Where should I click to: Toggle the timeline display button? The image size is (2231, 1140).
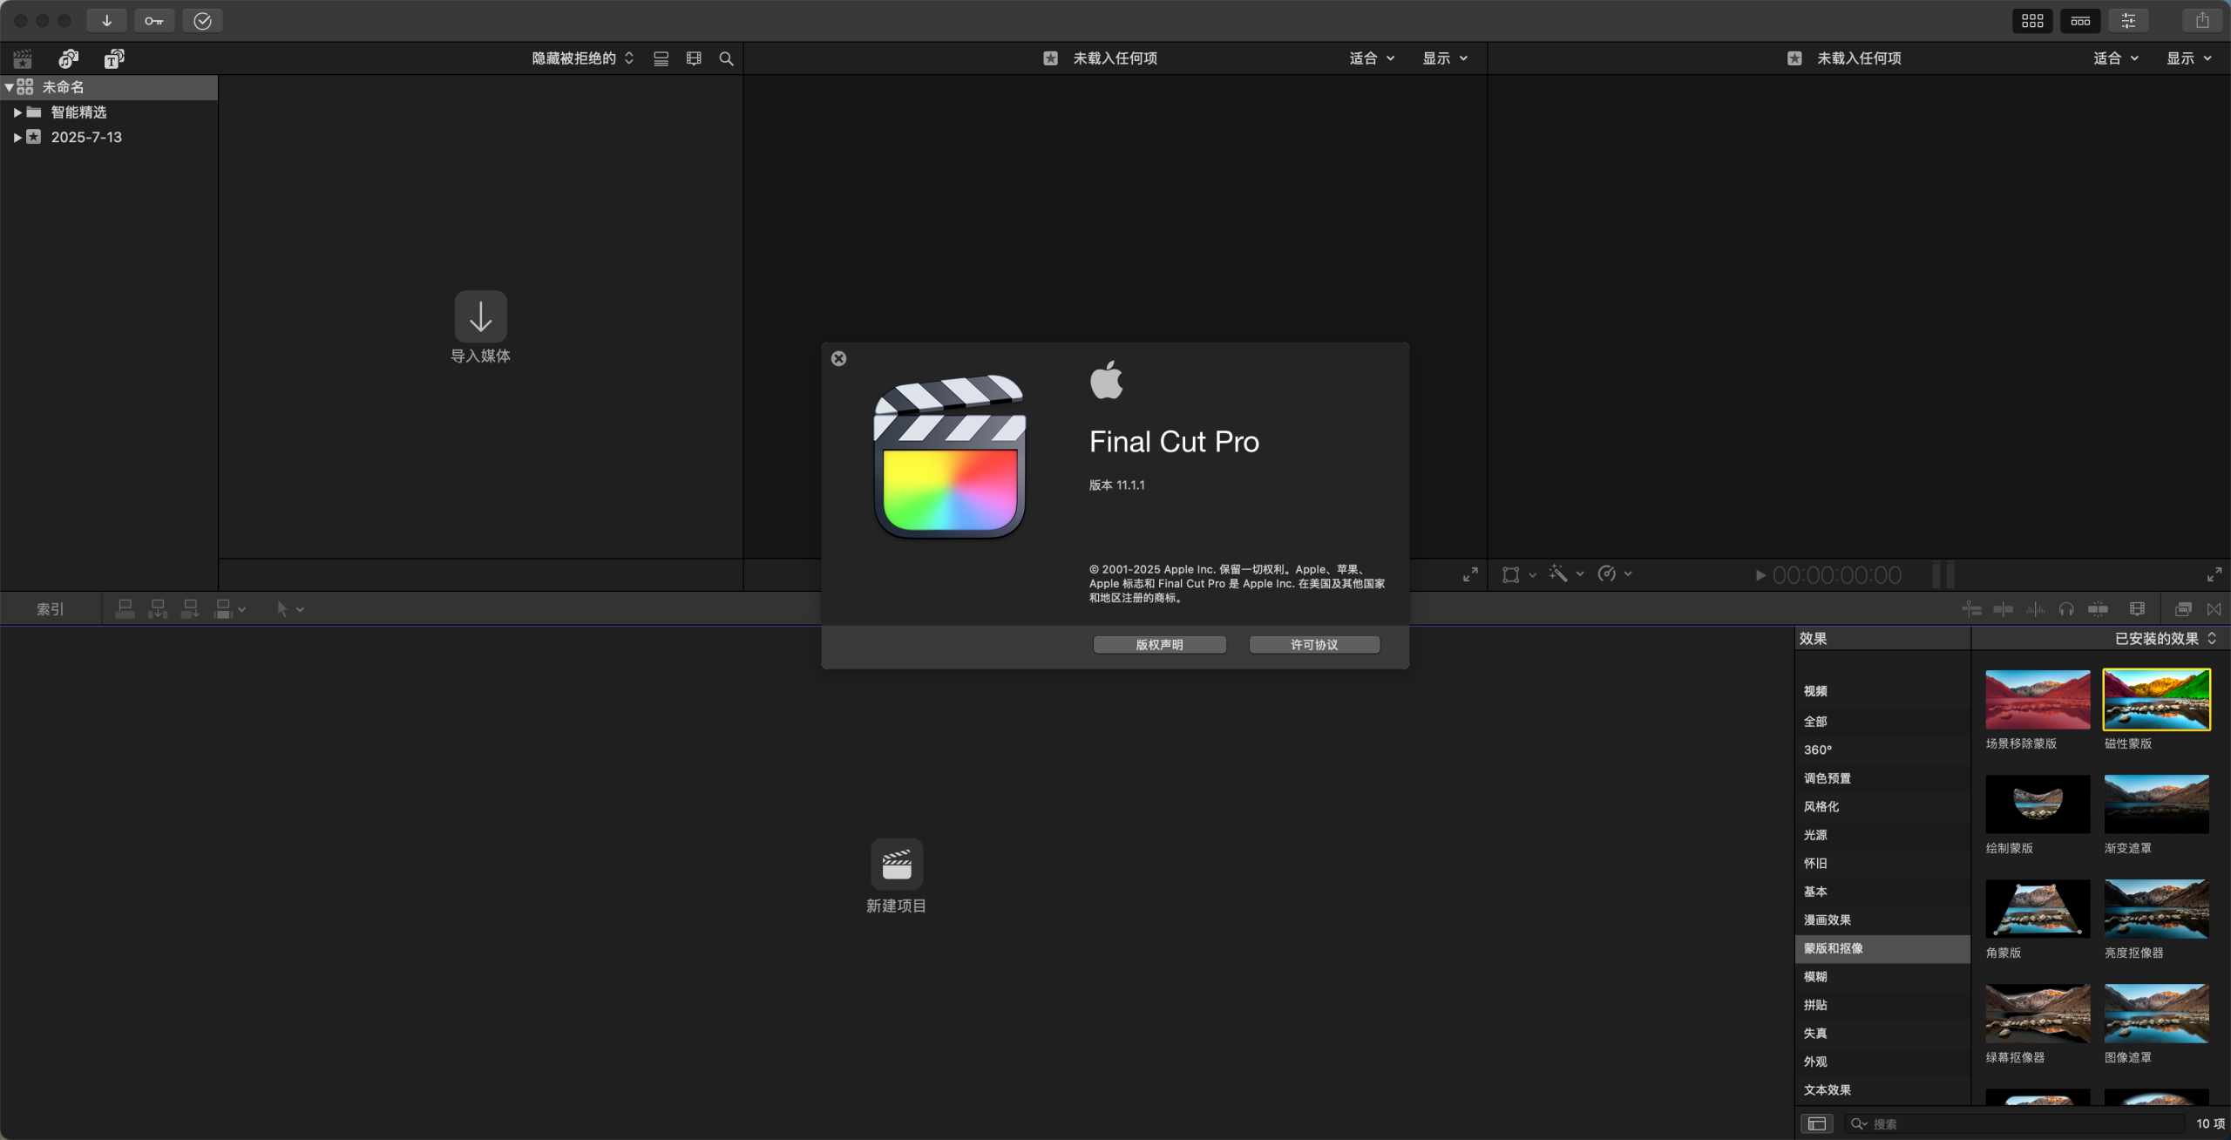[x=2080, y=20]
